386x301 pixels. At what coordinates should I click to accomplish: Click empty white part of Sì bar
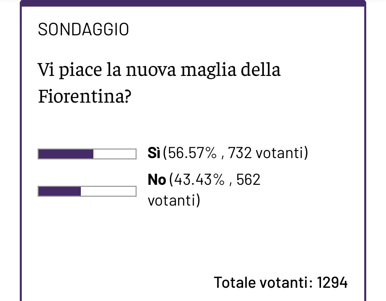(114, 154)
